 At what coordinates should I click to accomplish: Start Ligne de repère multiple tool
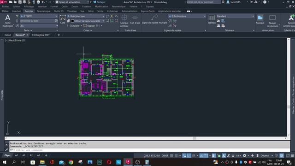point(154,19)
